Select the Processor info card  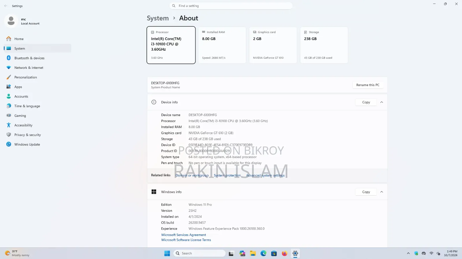171,45
